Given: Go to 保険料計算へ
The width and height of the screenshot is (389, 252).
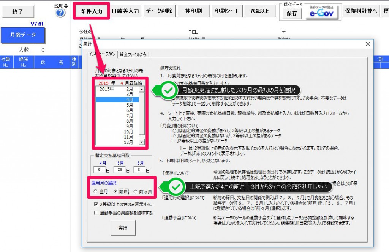Looking at the screenshot, I should pos(361,11).
